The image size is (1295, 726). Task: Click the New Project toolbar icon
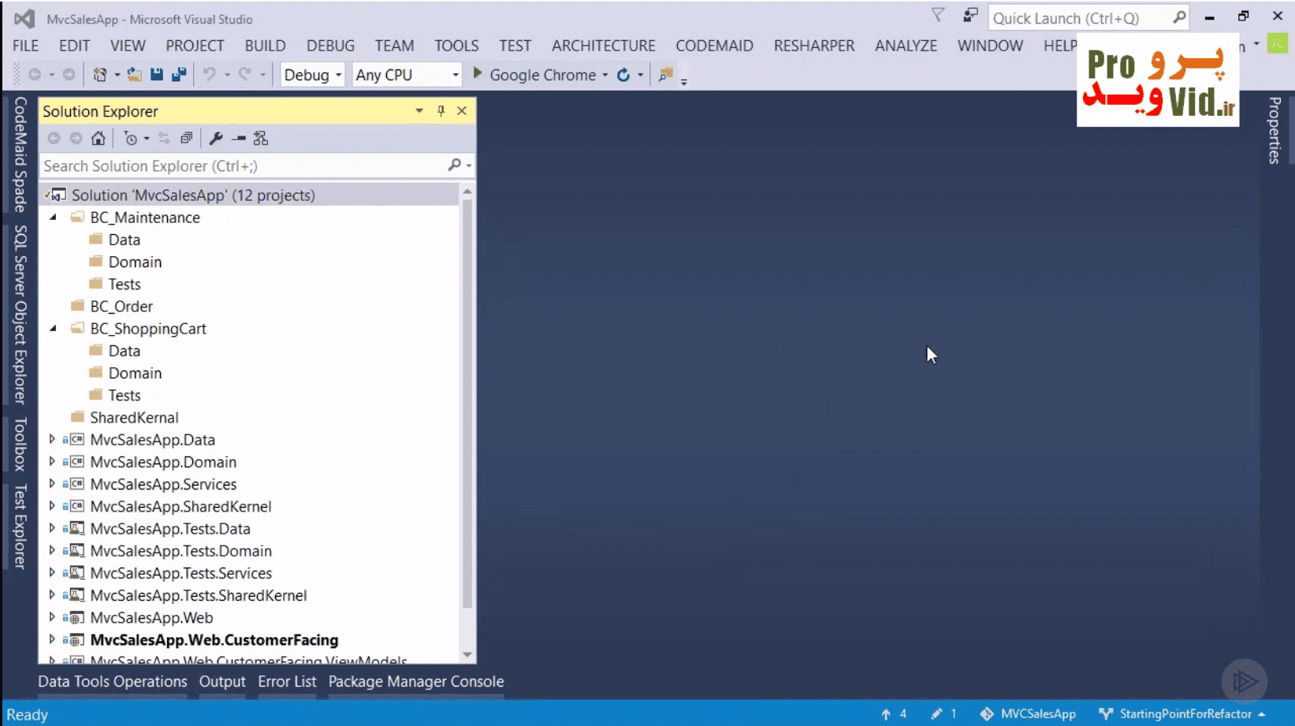click(100, 75)
